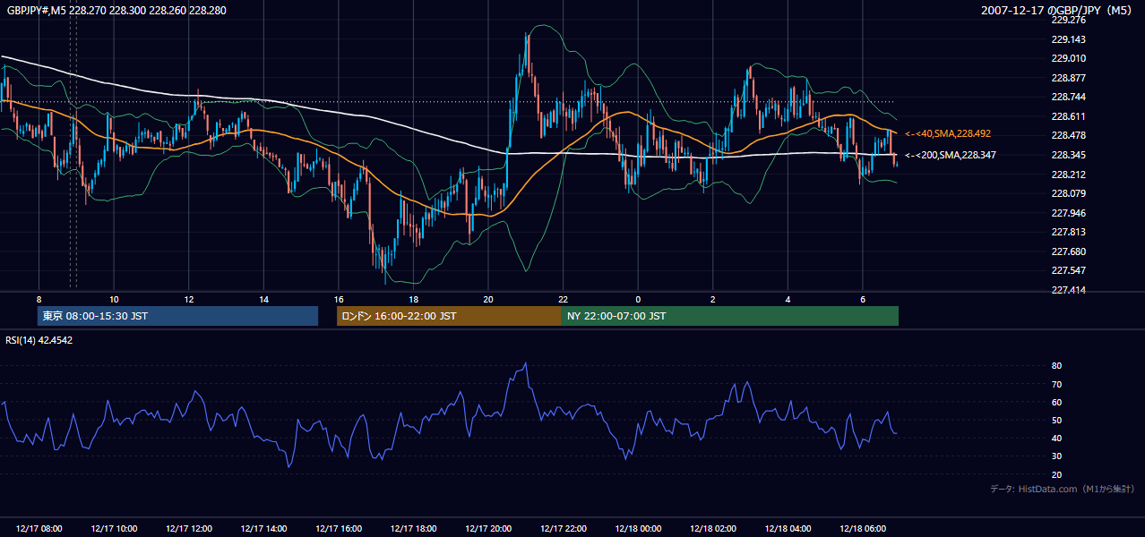
Task: Click the bottom time label 12/17 22:00
Action: [563, 529]
